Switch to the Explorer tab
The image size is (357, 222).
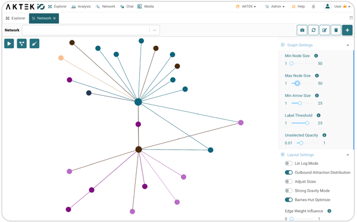coord(15,18)
